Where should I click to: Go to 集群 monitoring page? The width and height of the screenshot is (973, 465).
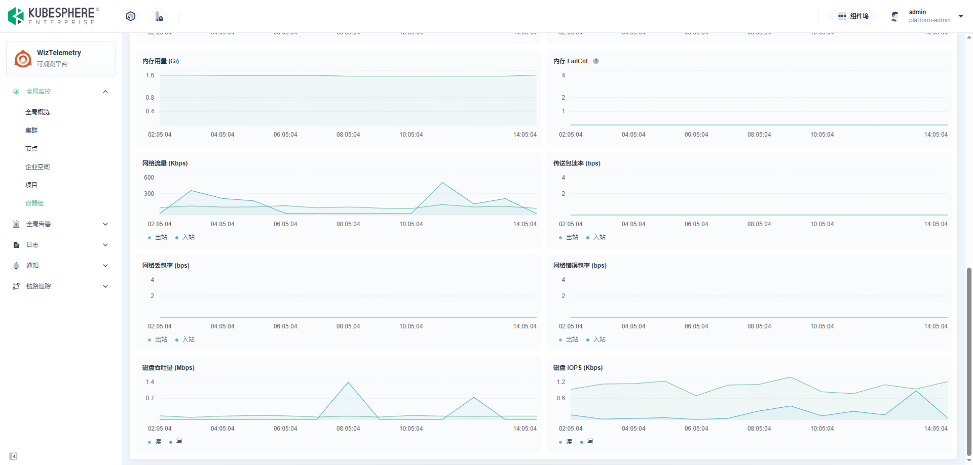(x=31, y=131)
